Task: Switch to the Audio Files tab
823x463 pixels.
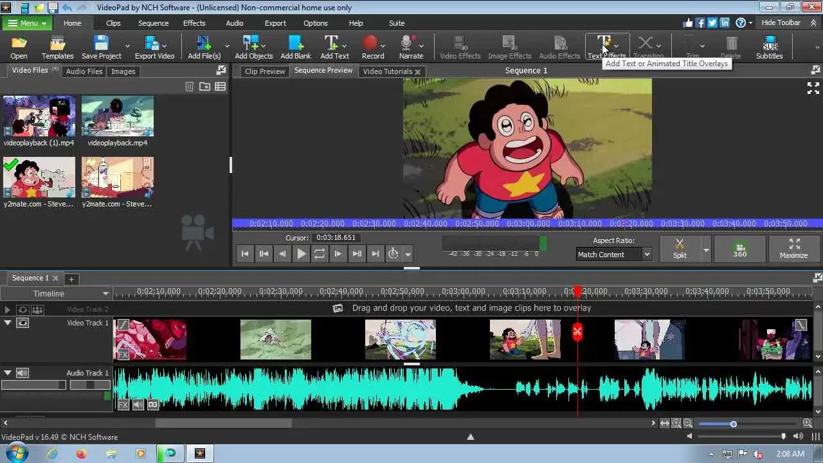Action: coord(84,71)
